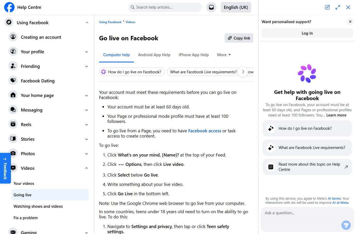Screen dimensions: 356x234
Task: Open Fix a problem under Videos
Action: click(50, 218)
